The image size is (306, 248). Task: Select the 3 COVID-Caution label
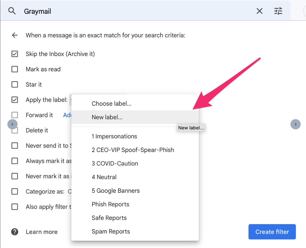pos(115,164)
